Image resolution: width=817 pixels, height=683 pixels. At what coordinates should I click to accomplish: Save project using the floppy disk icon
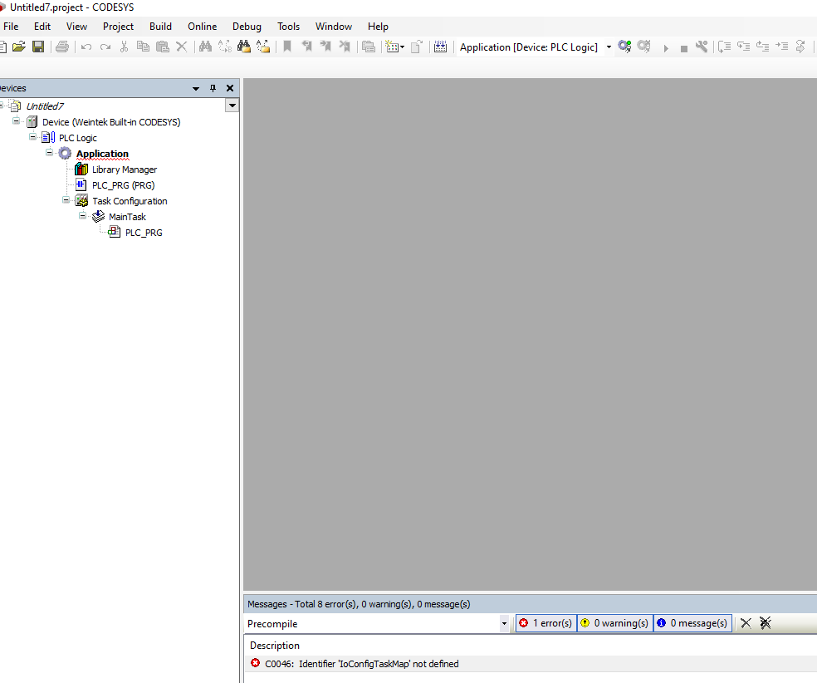(x=38, y=47)
